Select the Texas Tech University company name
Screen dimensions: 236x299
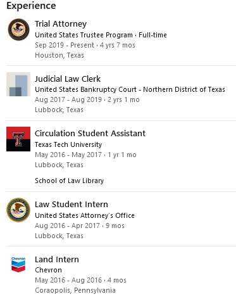click(68, 144)
